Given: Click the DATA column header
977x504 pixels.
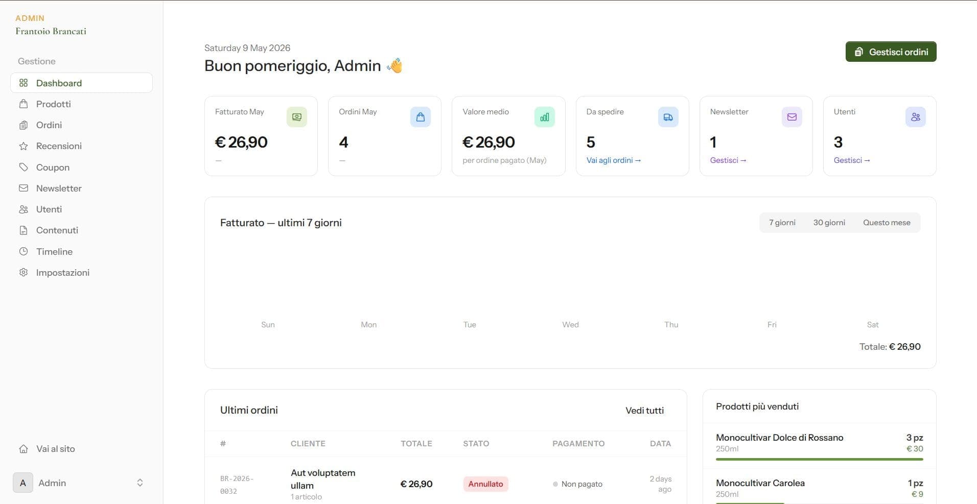Looking at the screenshot, I should (x=660, y=443).
